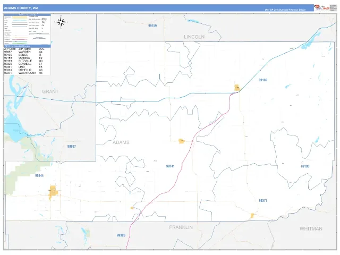340x255 pixels.
Task: Click the orange Othello city area below 99344
Action: pos(53,192)
